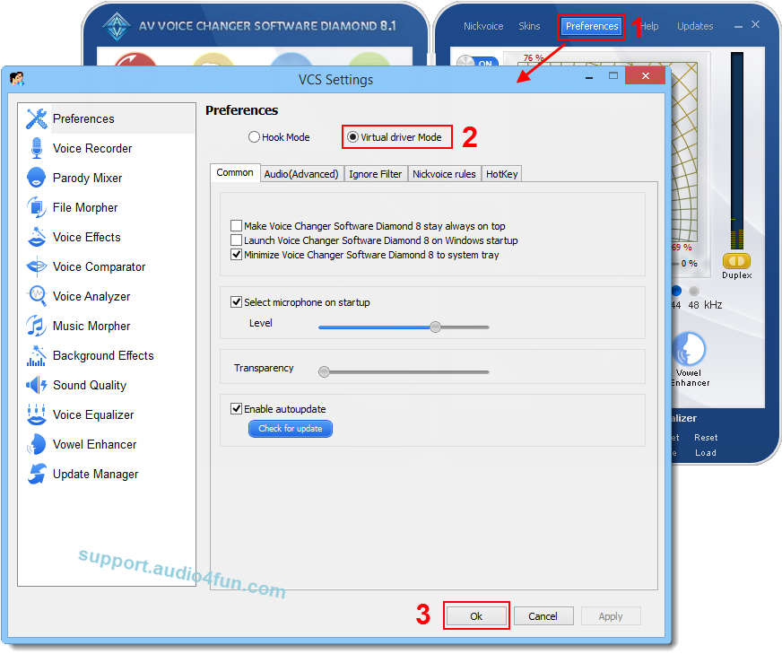Click the Sound Quality speaker icon
Viewport: 782px width, 654px height.
pyautogui.click(x=37, y=385)
